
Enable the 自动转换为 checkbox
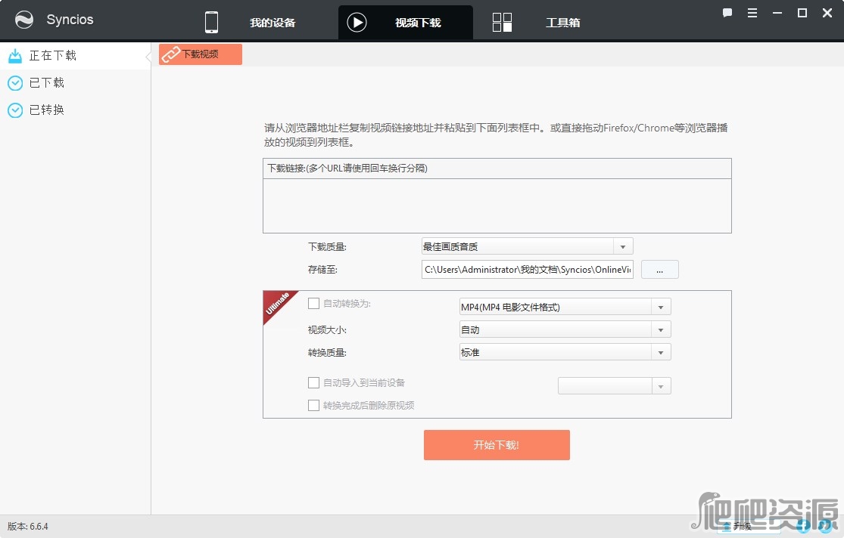313,304
